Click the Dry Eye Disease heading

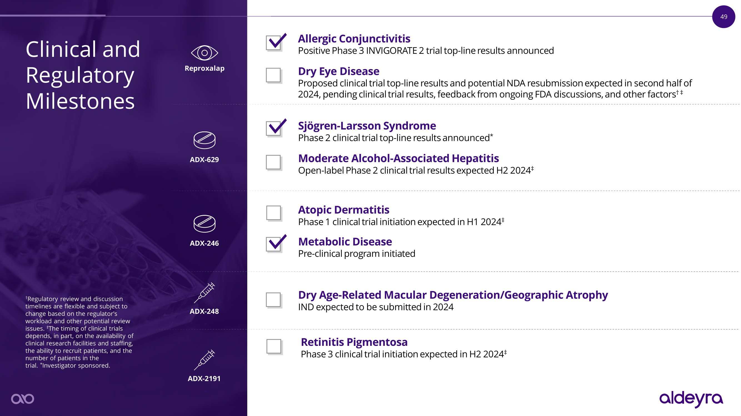pyautogui.click(x=339, y=71)
